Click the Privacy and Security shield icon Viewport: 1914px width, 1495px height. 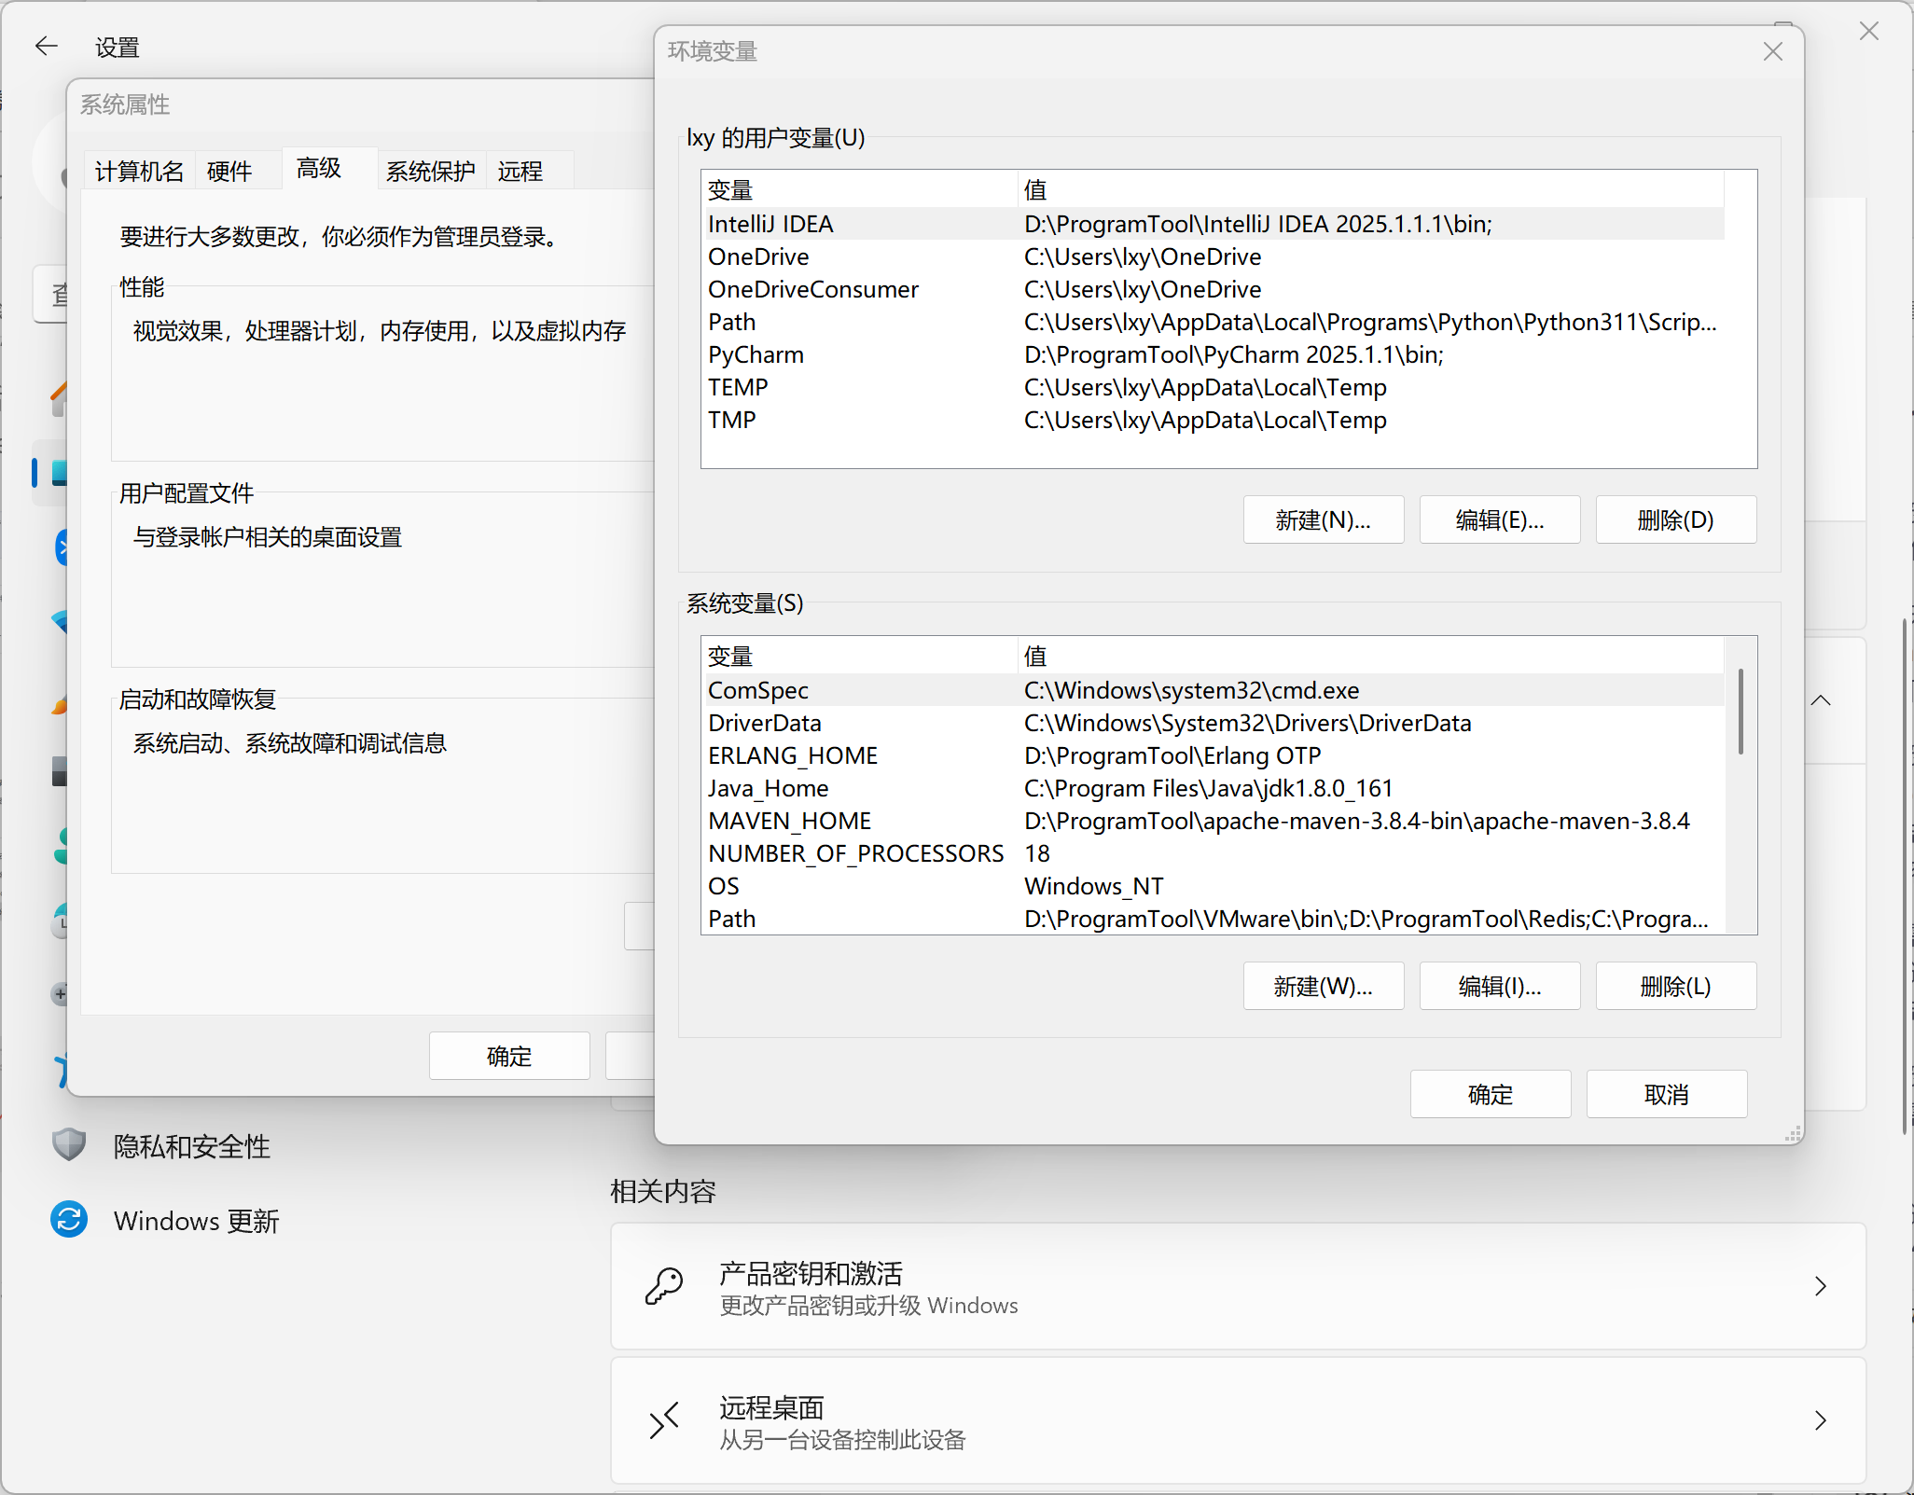(69, 1144)
